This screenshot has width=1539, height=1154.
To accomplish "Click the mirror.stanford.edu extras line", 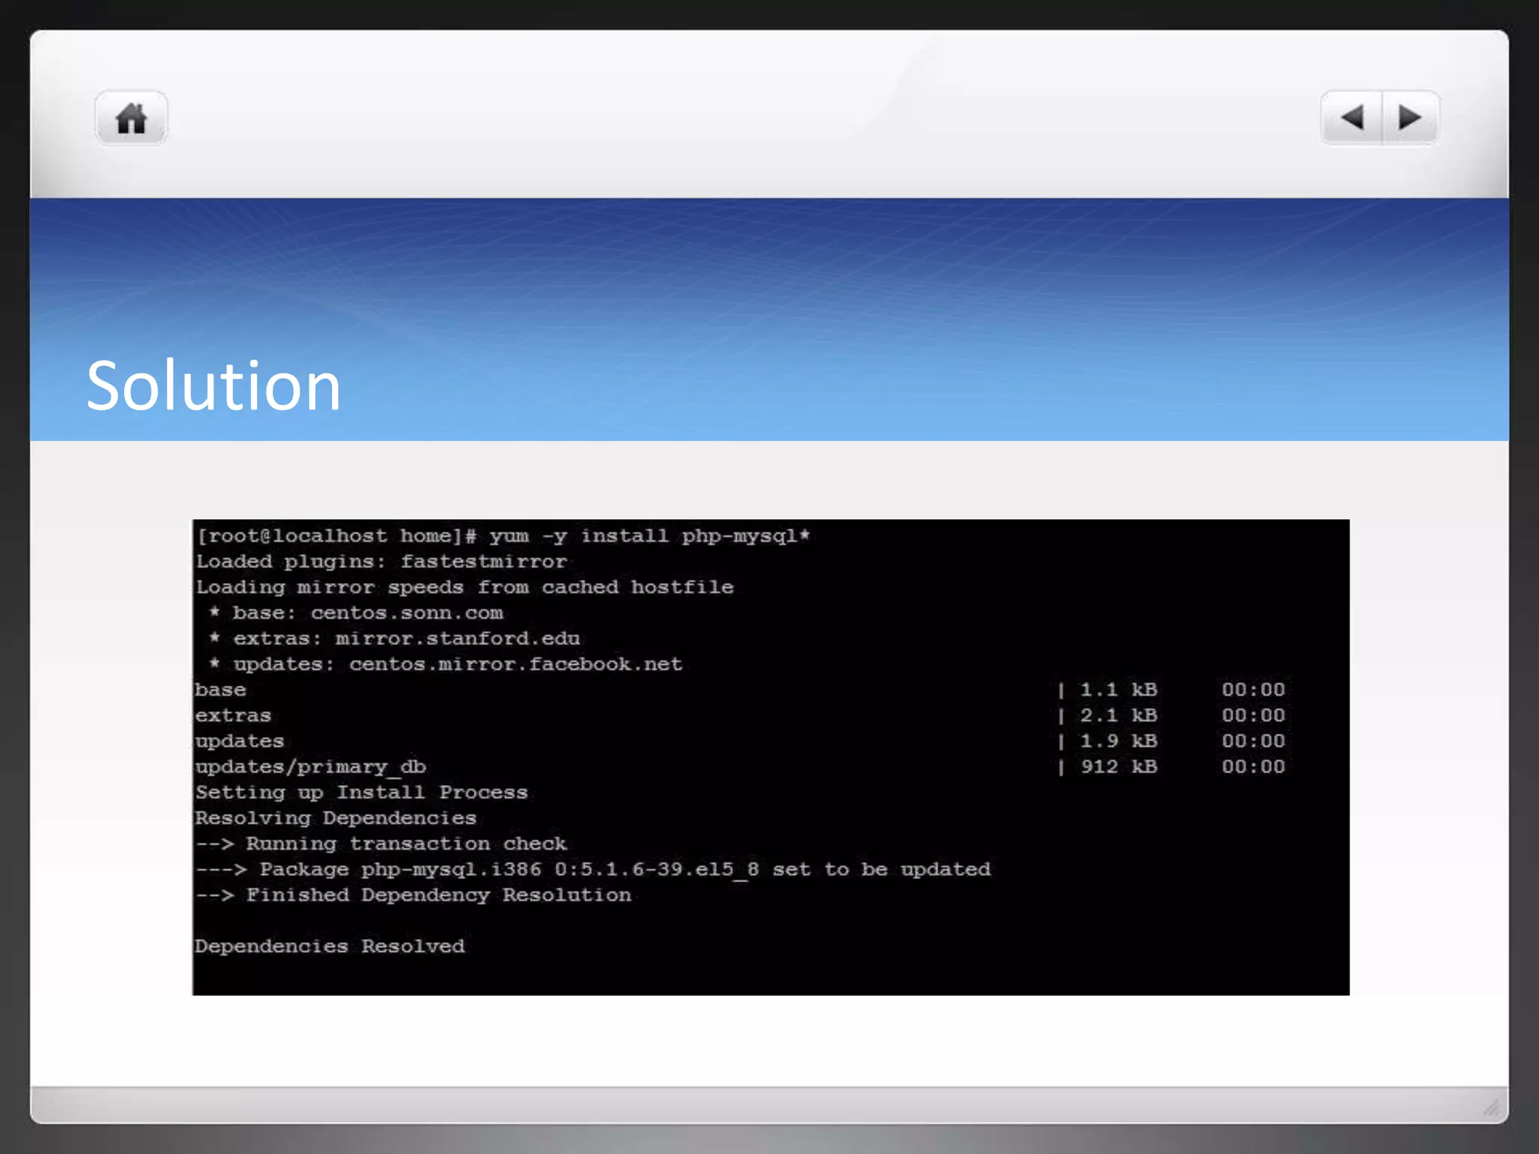I will 395,639.
